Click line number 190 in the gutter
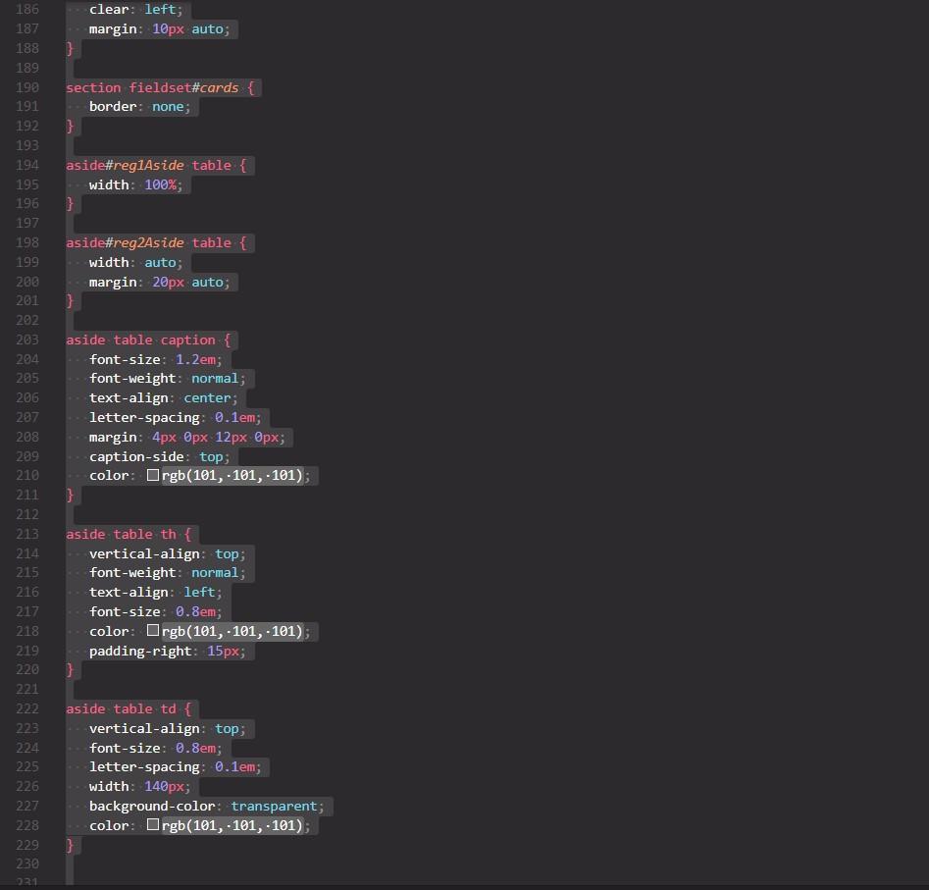The image size is (929, 890). pos(26,87)
